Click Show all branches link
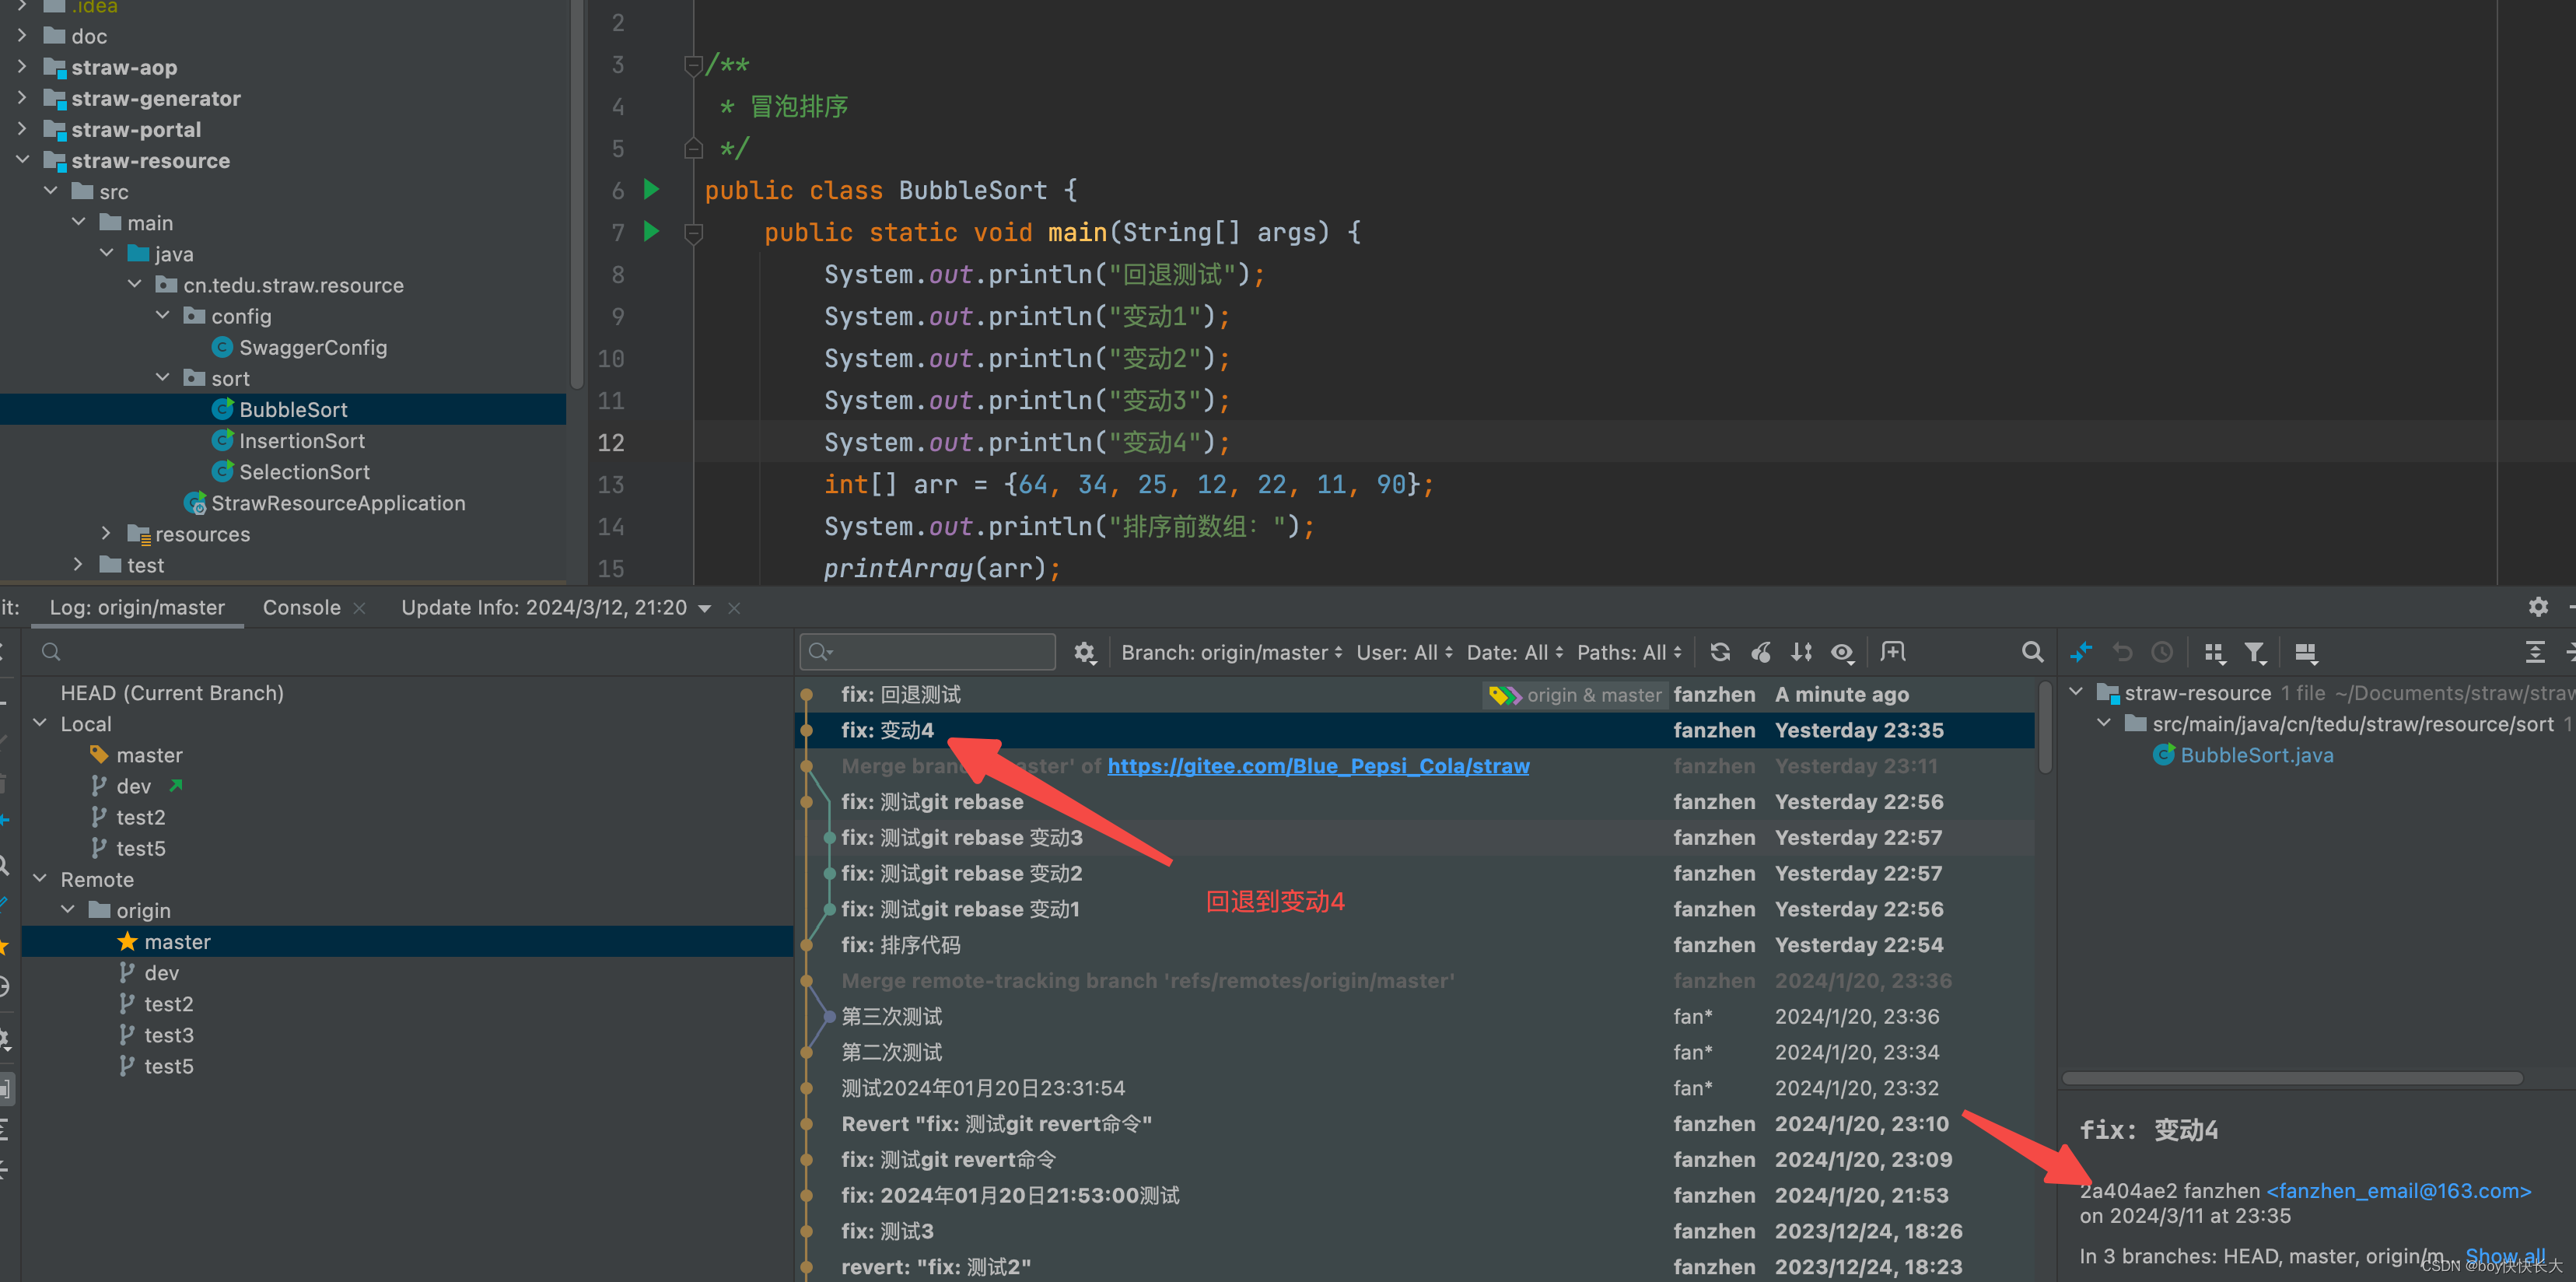The height and width of the screenshot is (1282, 2576). click(2505, 1256)
